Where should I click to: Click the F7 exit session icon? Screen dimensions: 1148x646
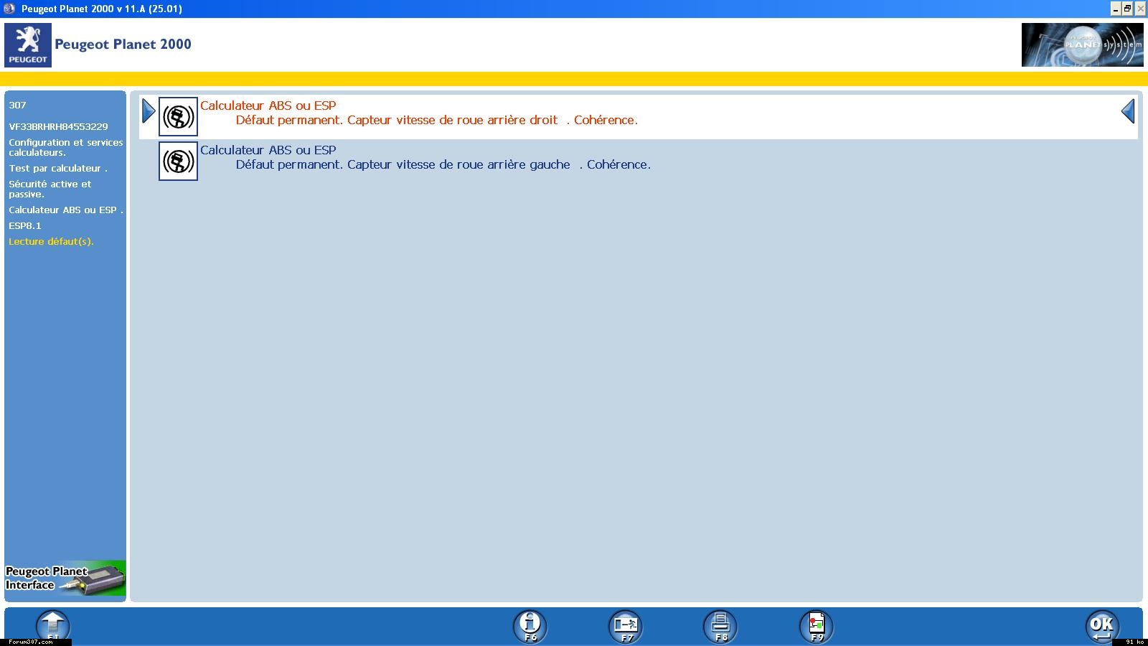[x=626, y=626]
